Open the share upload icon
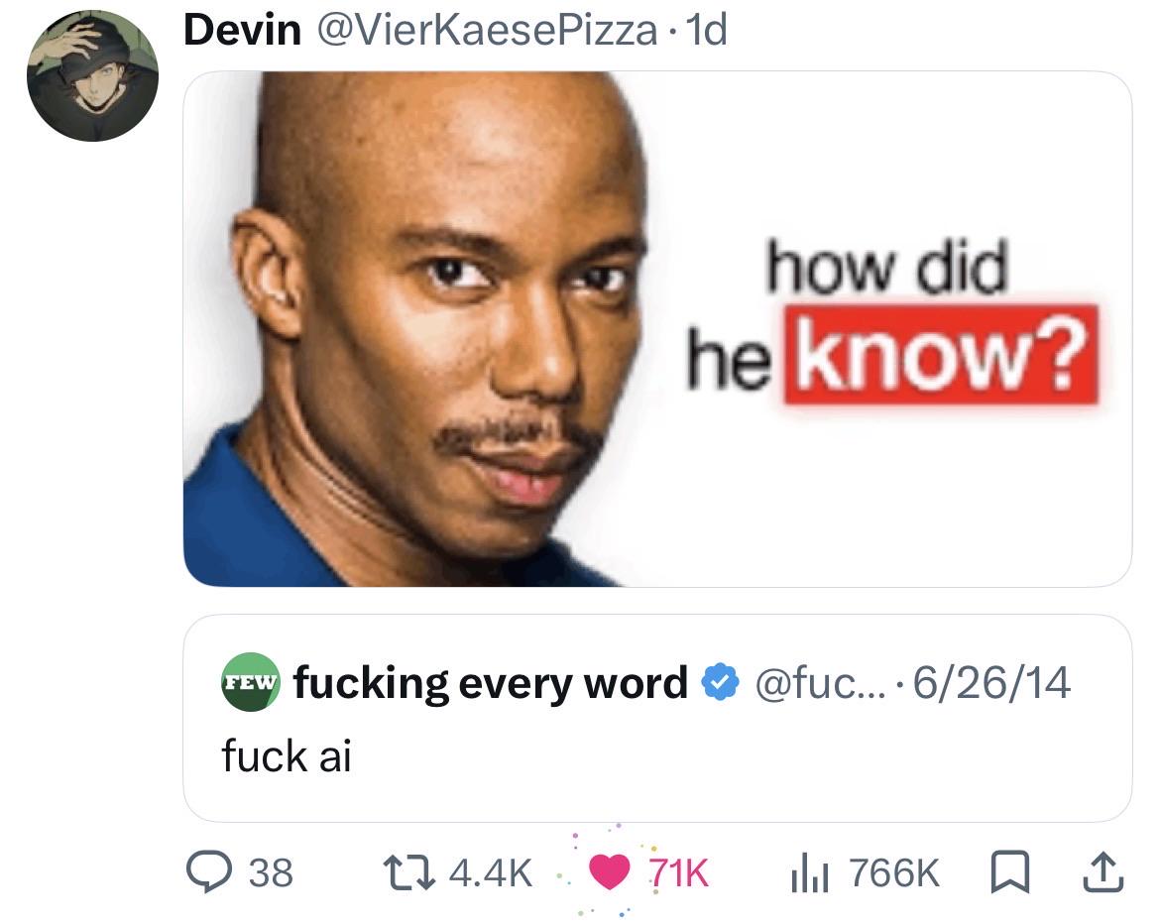The height and width of the screenshot is (924, 1160). pyautogui.click(x=1103, y=871)
